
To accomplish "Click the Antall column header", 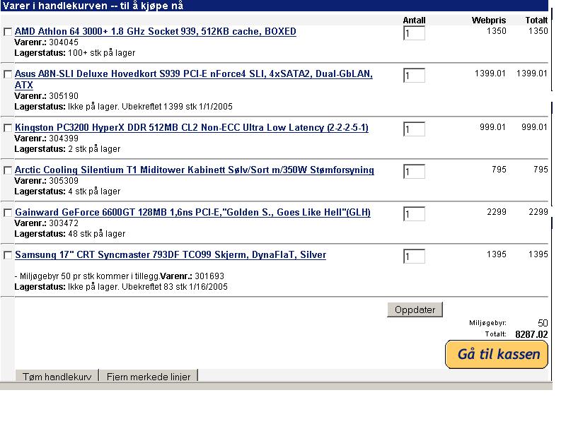I will pos(414,20).
